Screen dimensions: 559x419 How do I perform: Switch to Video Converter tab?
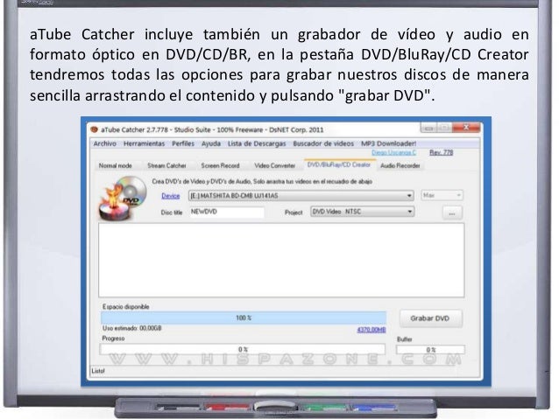pos(275,166)
